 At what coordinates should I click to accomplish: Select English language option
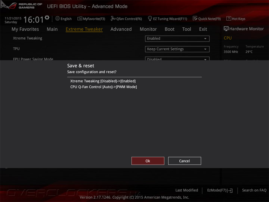click(x=66, y=19)
